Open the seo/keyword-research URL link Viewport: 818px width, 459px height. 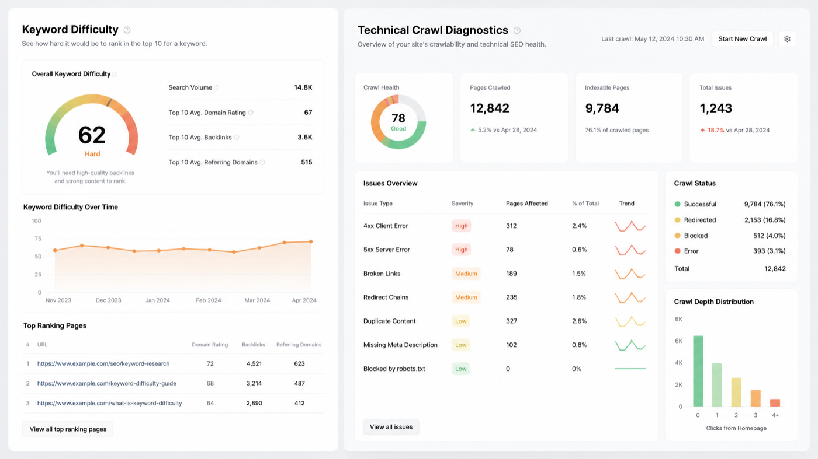103,363
